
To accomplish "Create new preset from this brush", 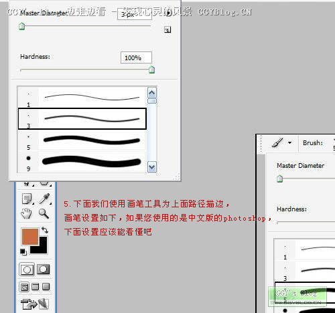I will click(167, 29).
